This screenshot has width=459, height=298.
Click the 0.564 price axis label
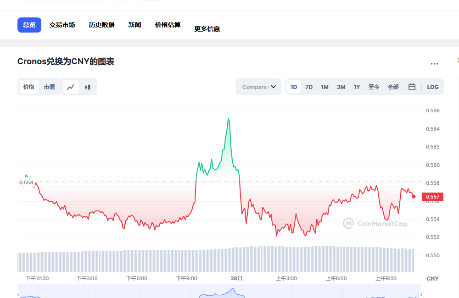point(433,129)
